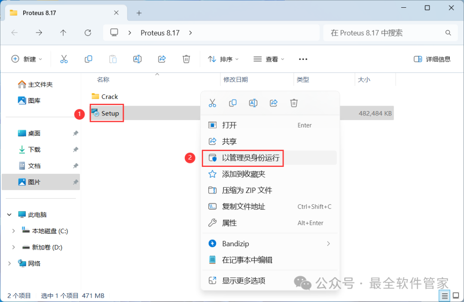Click the toolbar's see more ellipsis icon
Screen dimensions: 464x302
coord(303,59)
